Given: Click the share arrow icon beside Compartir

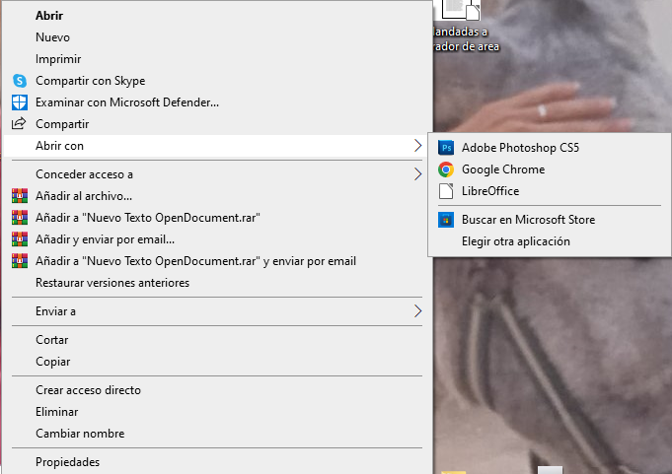Looking at the screenshot, I should [x=19, y=123].
